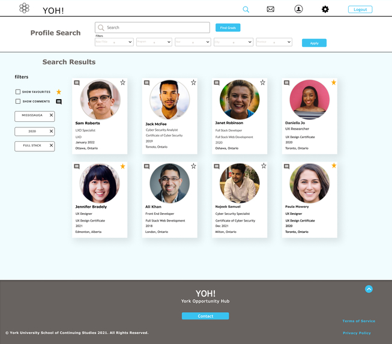Open the user profile icon in header
This screenshot has width=392, height=344.
click(x=298, y=9)
